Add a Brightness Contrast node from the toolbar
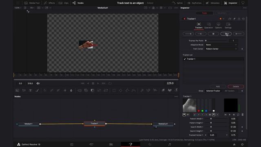Image resolution: width=261 pixels, height=147 pixels. tap(65, 90)
